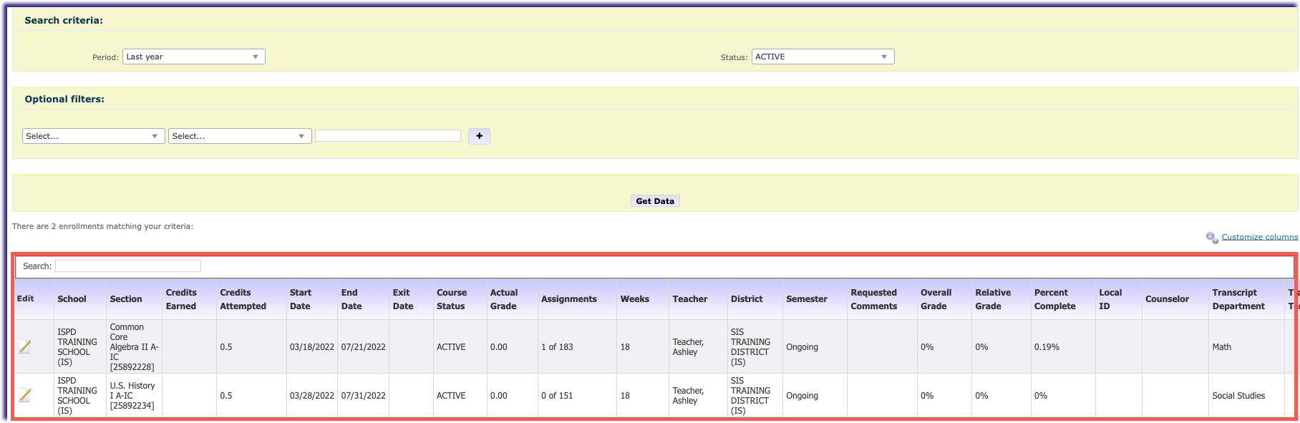Click ISPD TRAINING SCHOOL in the Algebra row
Image resolution: width=1300 pixels, height=423 pixels.
tap(77, 347)
